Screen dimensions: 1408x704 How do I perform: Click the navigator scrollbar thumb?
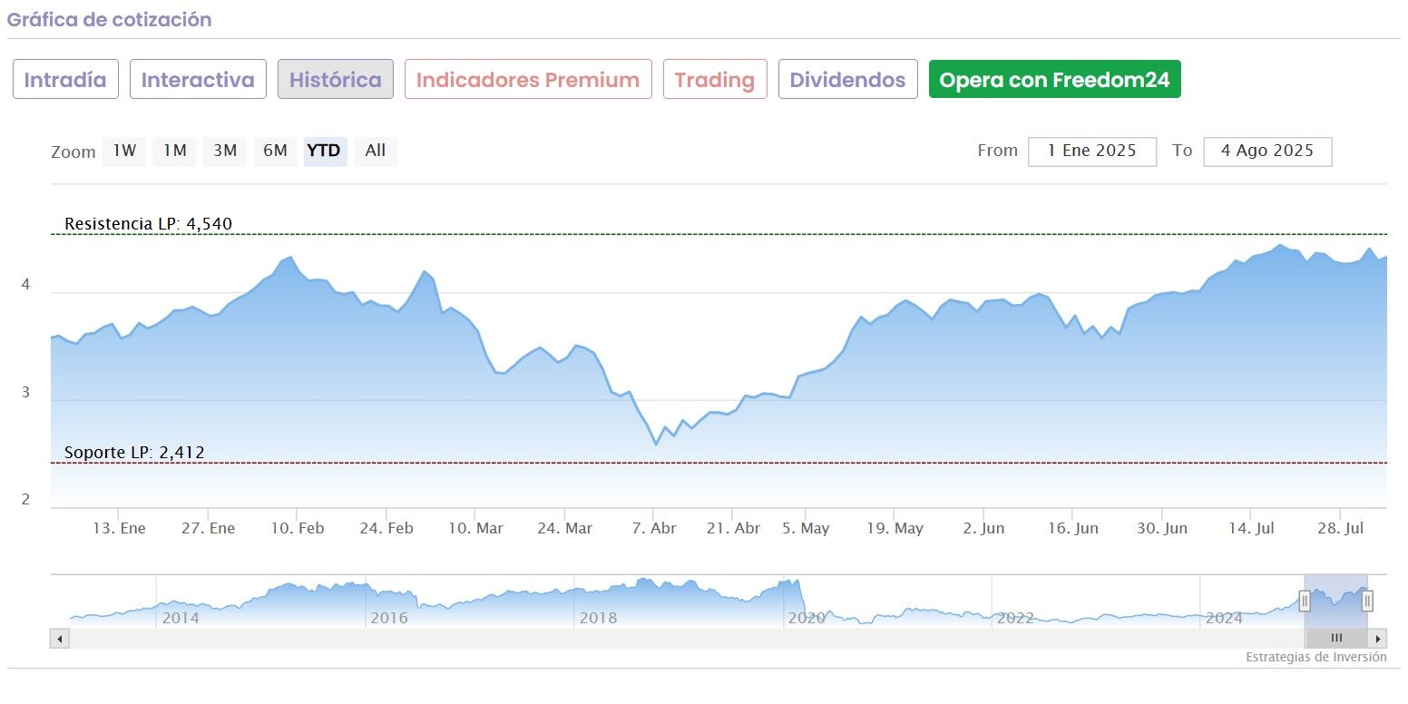[1335, 639]
